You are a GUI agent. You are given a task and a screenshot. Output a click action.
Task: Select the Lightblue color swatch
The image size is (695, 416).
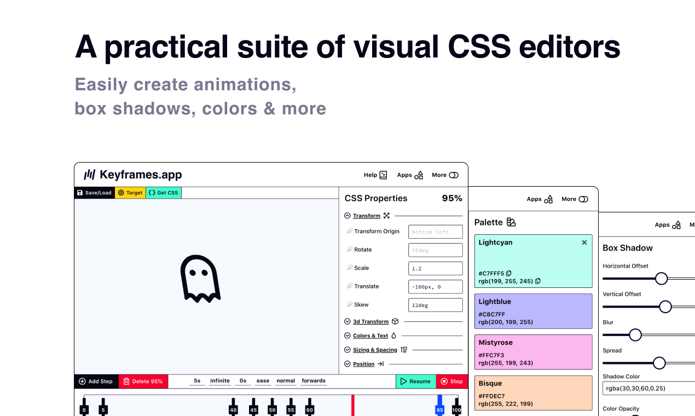pos(534,311)
